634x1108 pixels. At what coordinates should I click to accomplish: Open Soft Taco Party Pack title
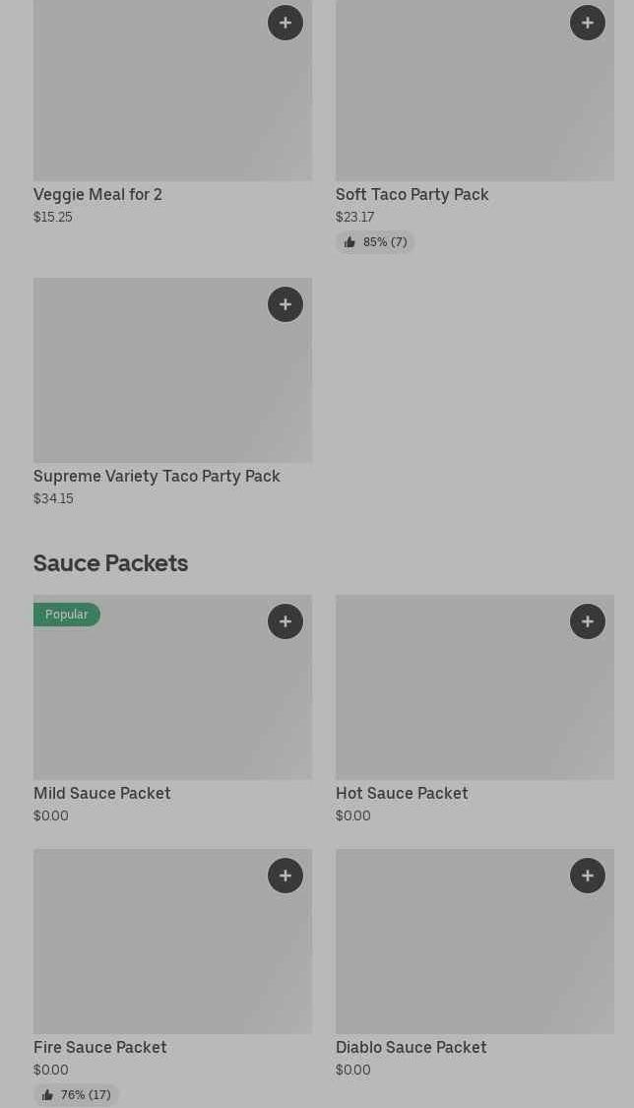412,195
